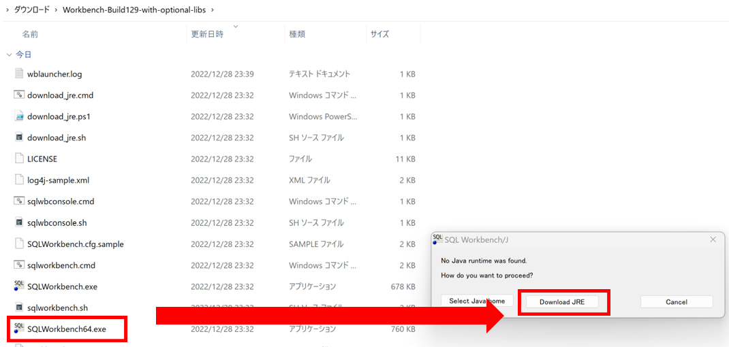
Task: Select the download_jre.ps1 file name
Action: [59, 116]
